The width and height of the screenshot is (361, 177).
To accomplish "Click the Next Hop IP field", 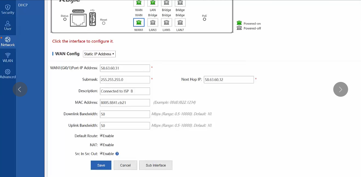I will (229, 79).
